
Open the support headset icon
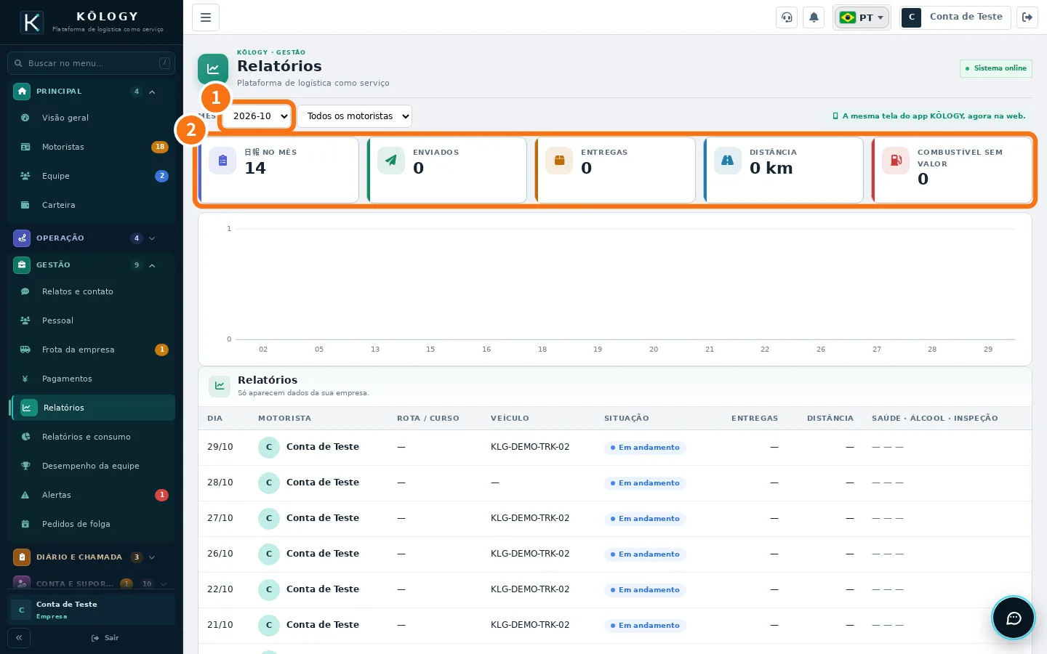787,17
